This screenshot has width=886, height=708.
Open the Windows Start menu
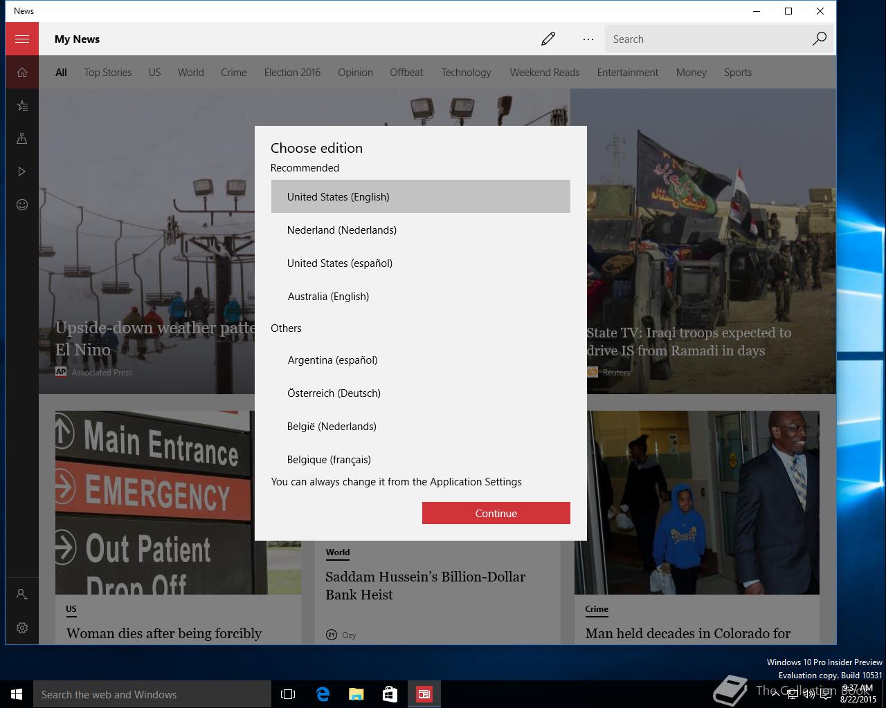click(17, 694)
